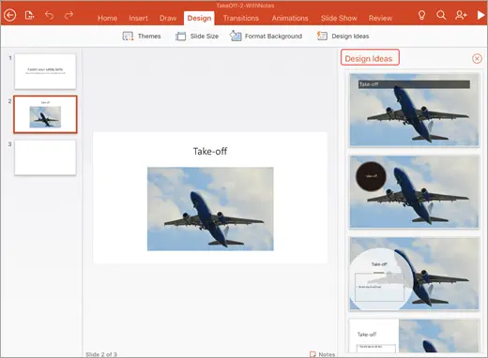Redo the last action
488x358 pixels.
click(69, 15)
